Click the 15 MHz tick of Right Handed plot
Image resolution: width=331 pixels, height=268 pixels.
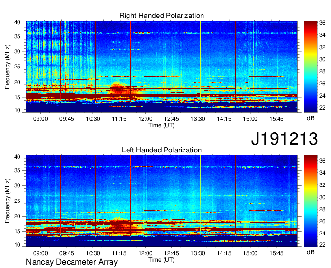[17, 97]
